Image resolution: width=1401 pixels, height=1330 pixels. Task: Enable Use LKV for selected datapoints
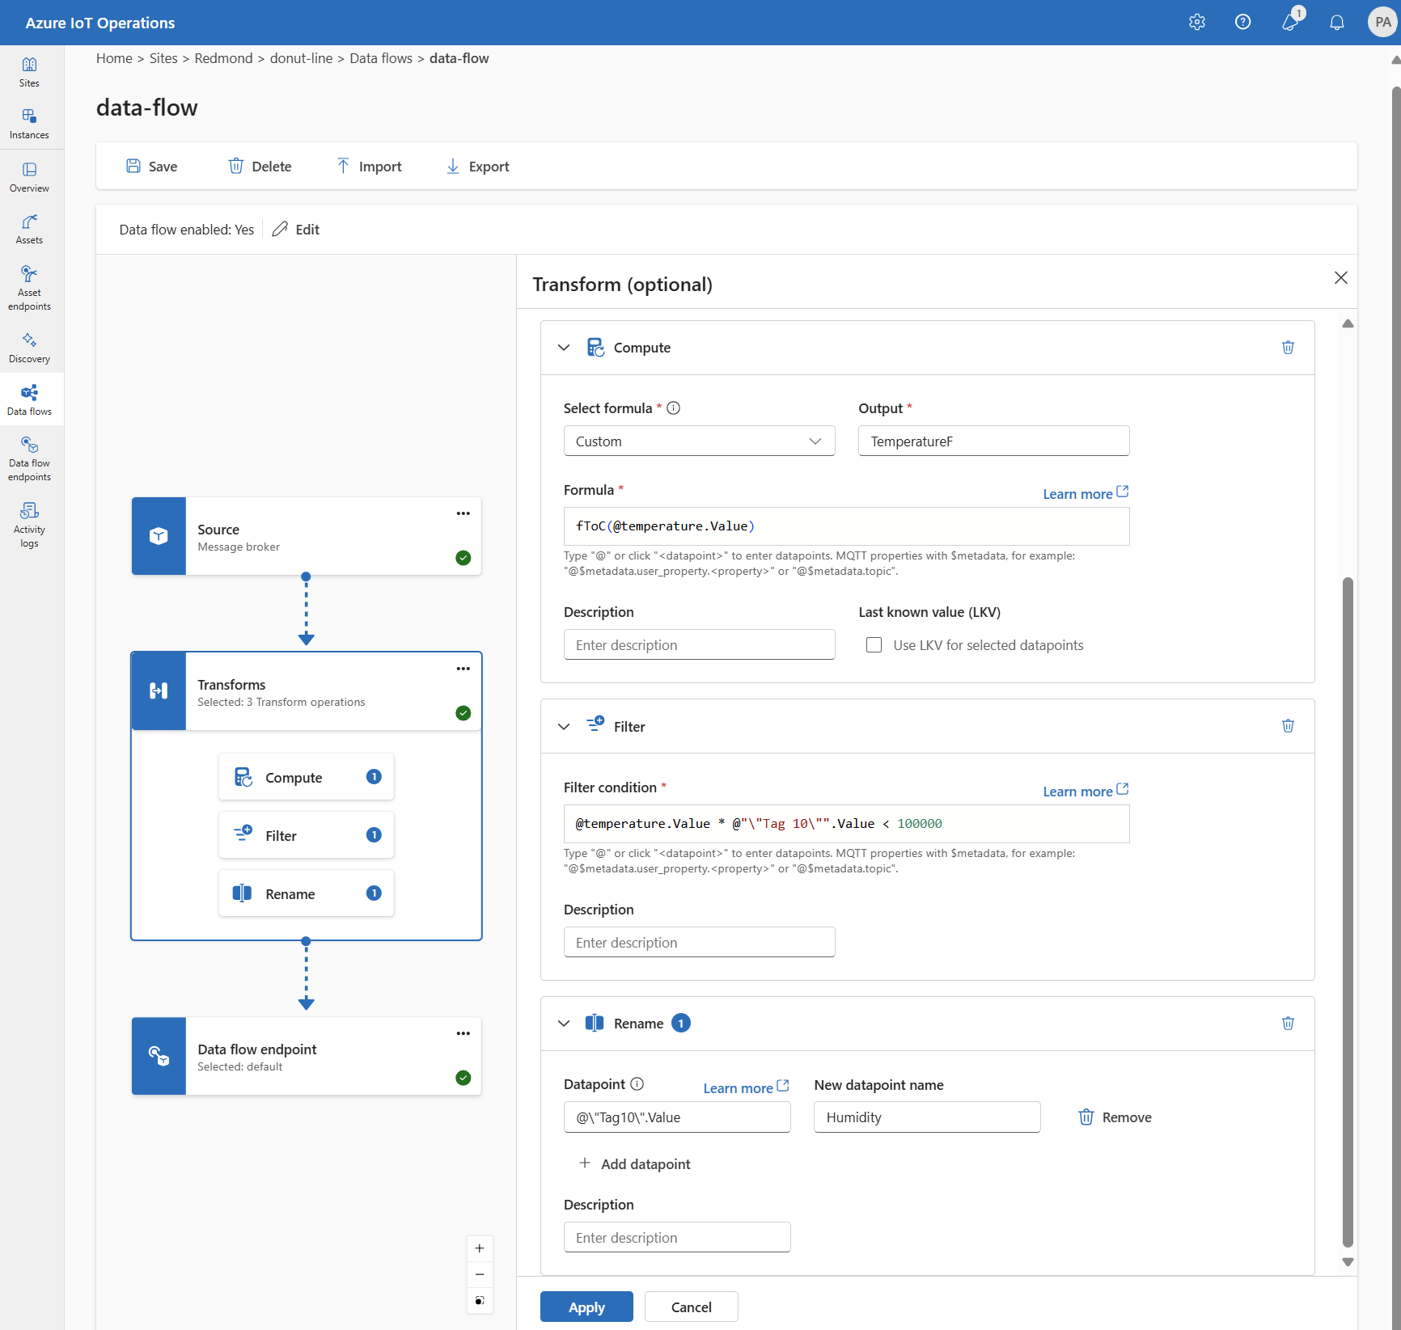[x=874, y=645]
